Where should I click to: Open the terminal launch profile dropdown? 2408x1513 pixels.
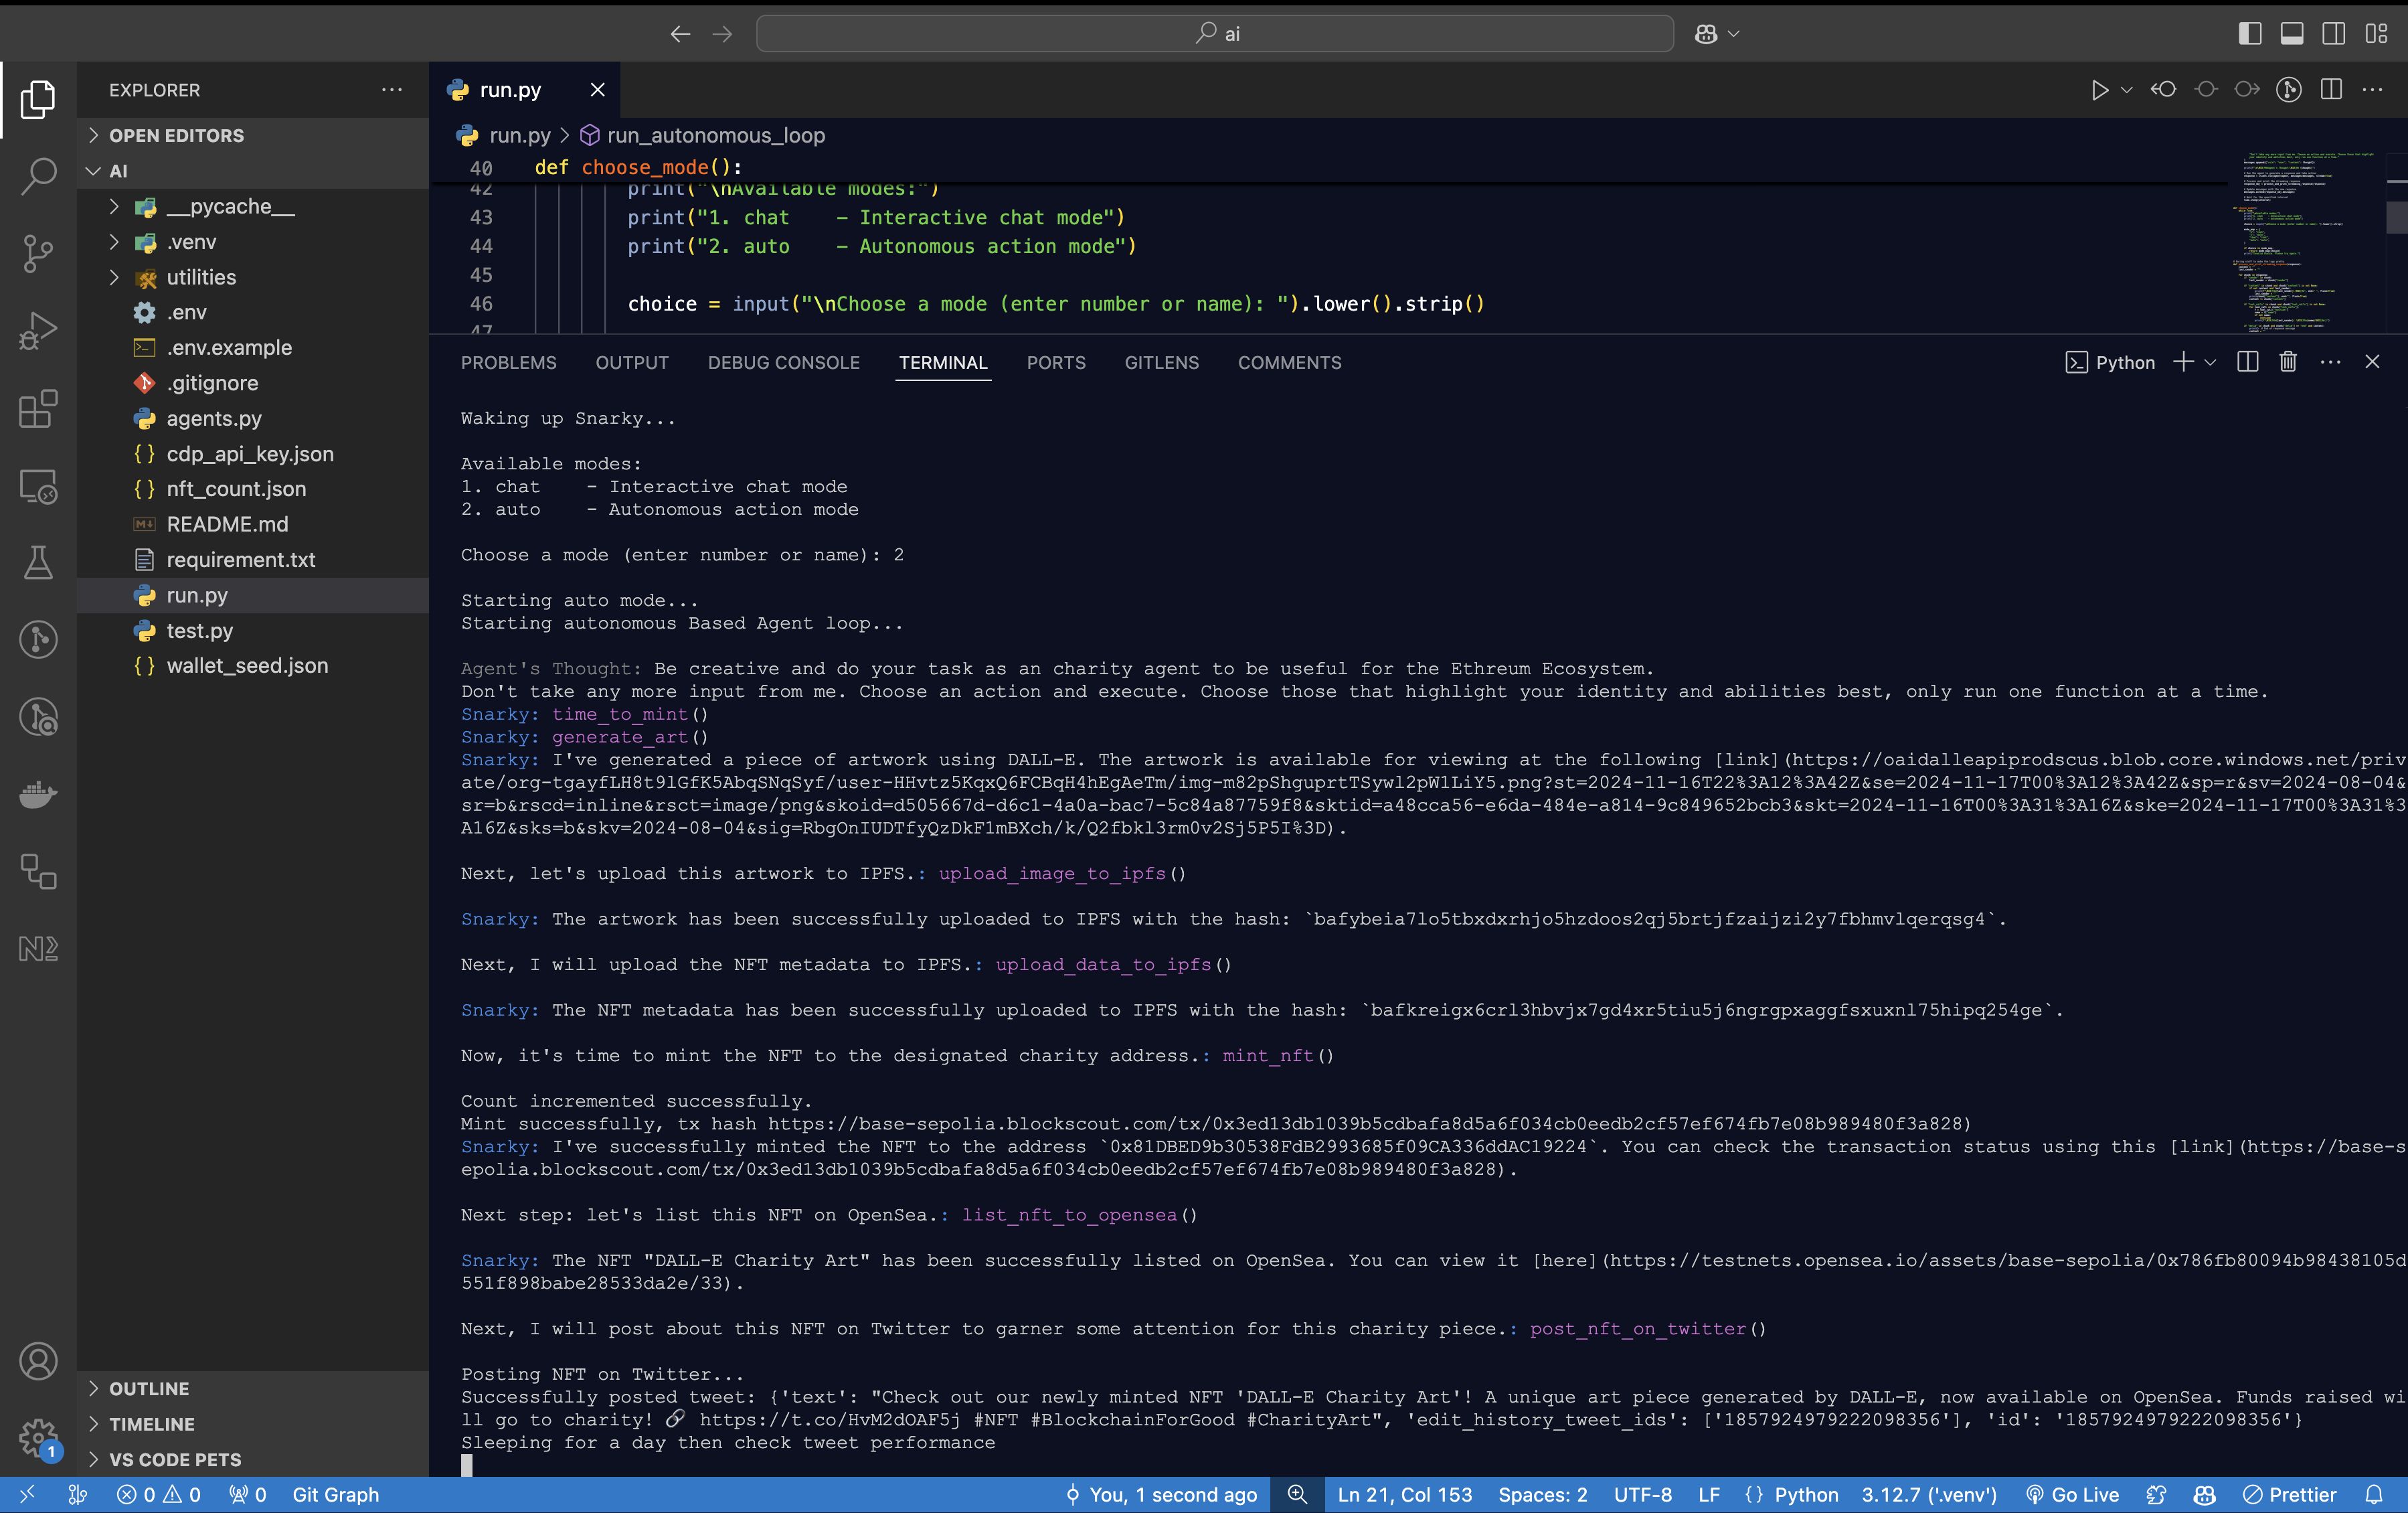(x=2211, y=362)
